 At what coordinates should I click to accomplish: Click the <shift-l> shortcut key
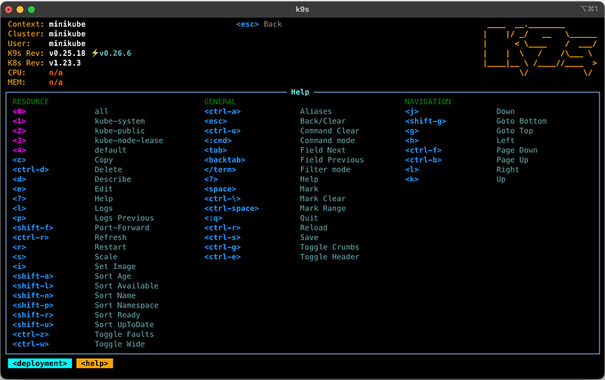click(x=33, y=286)
